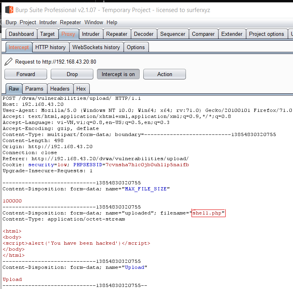
Task: Switch to the Intruder tool tab
Action: click(91, 34)
